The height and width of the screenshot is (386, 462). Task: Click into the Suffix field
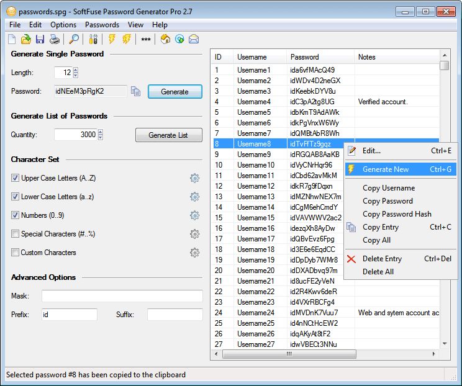coord(174,315)
